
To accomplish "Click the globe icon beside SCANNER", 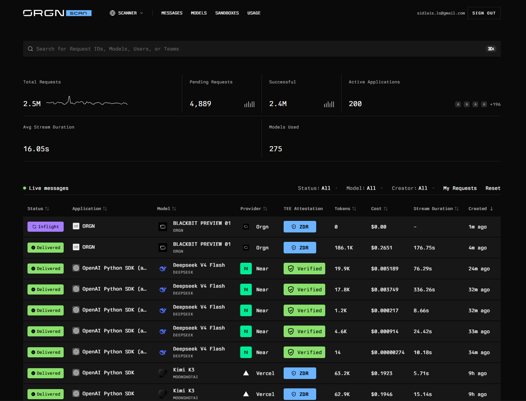I will point(113,13).
